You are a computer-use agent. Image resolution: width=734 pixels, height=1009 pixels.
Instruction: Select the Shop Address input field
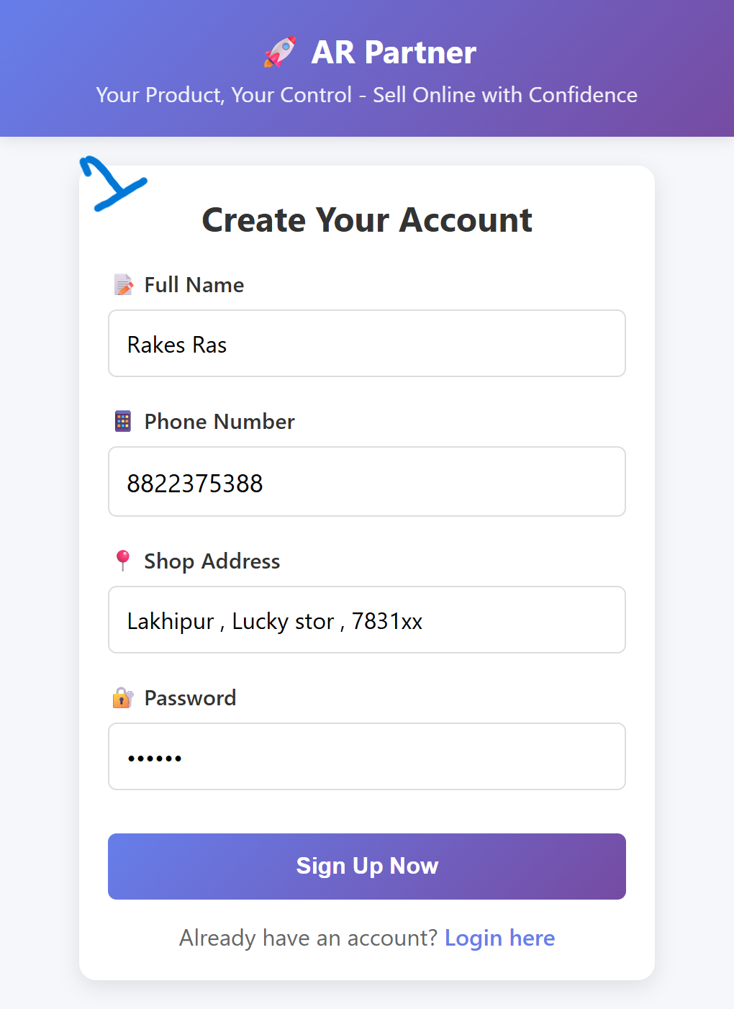point(367,620)
